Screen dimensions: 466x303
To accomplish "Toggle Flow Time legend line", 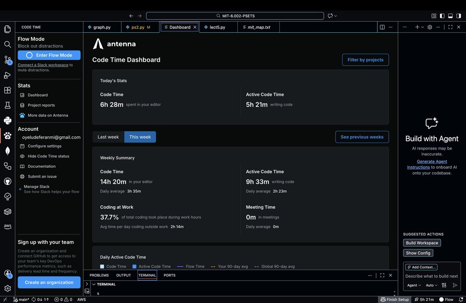I will pos(190,266).
